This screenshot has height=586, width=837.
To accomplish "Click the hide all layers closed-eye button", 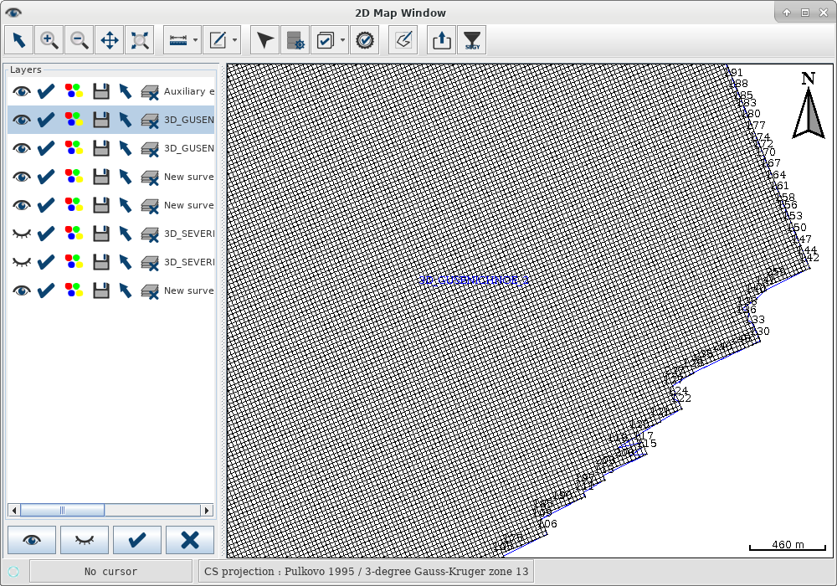I will [85, 540].
